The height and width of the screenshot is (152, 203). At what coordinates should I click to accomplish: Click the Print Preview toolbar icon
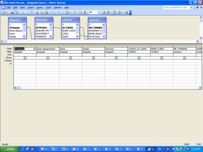[27, 12]
